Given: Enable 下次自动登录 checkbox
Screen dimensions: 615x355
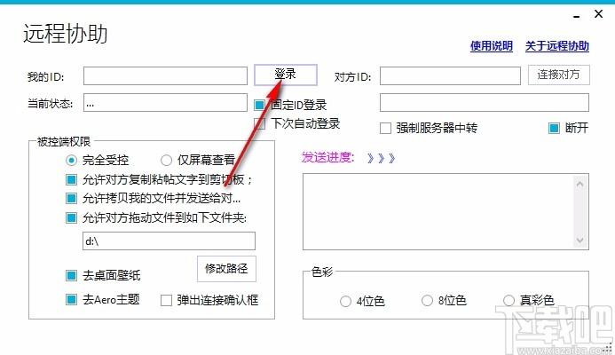Looking at the screenshot, I should (x=259, y=123).
